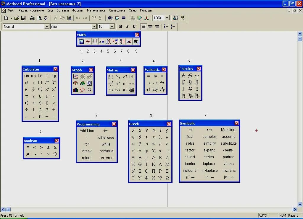Insert summation symbol in Calculus palette
The width and height of the screenshot is (303, 219).
[190, 89]
